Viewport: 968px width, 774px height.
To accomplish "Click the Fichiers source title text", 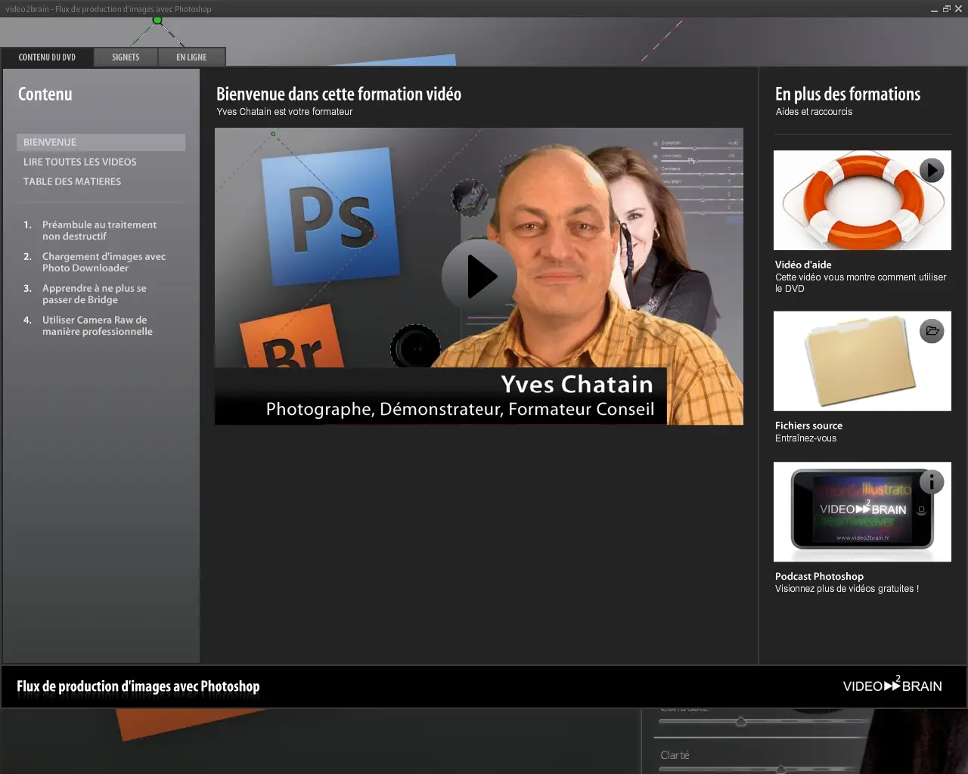I will (x=808, y=426).
